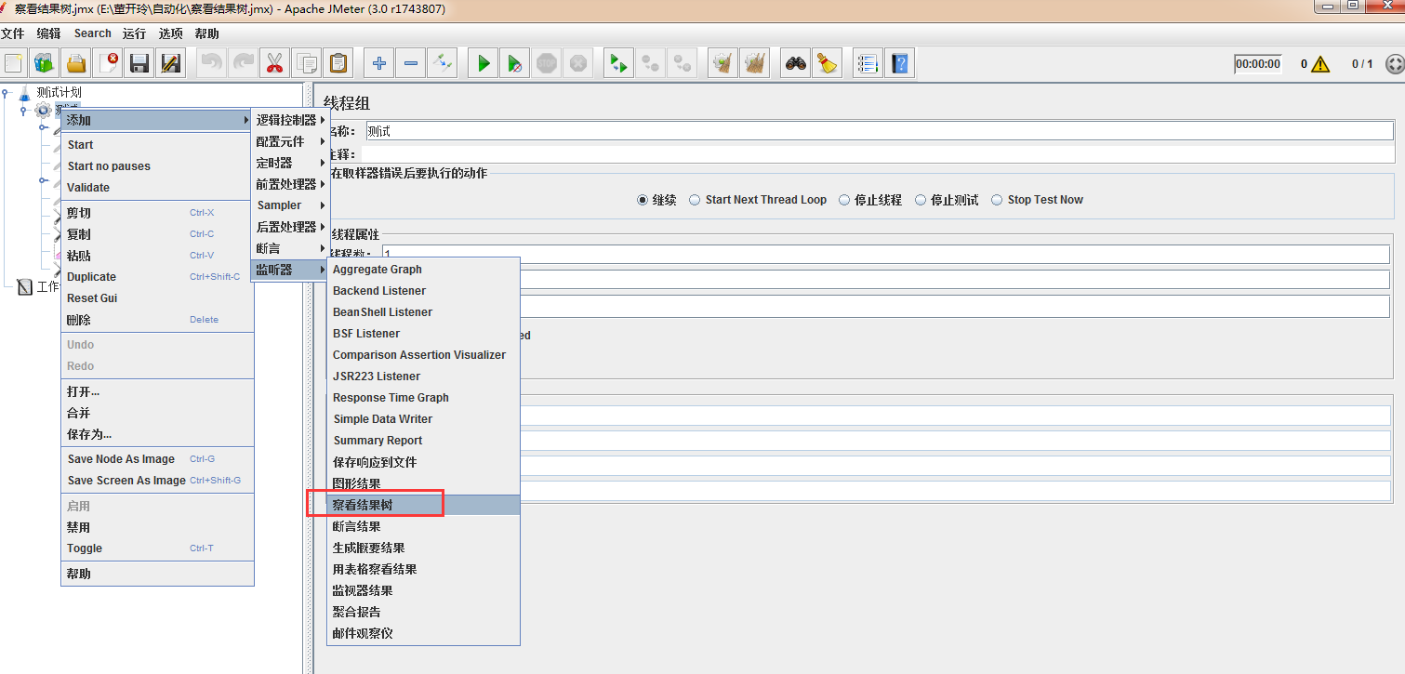Click the minus Collapse All icon
Image resolution: width=1405 pixels, height=674 pixels.
tap(411, 63)
